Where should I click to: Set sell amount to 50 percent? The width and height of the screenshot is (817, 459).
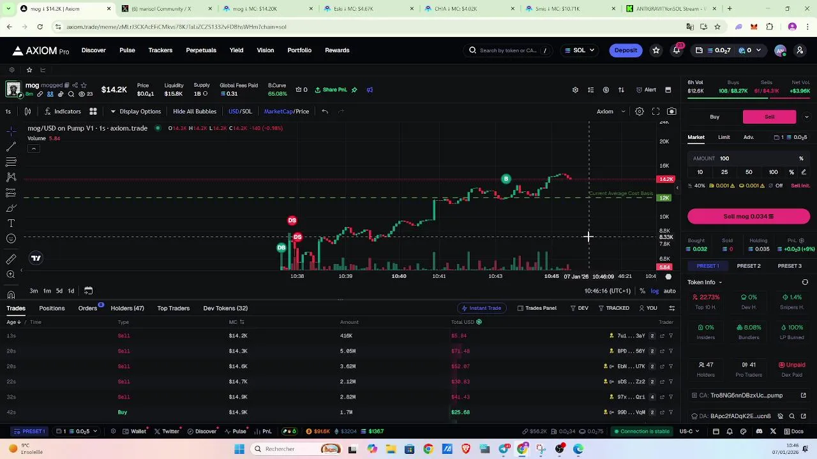pyautogui.click(x=749, y=172)
